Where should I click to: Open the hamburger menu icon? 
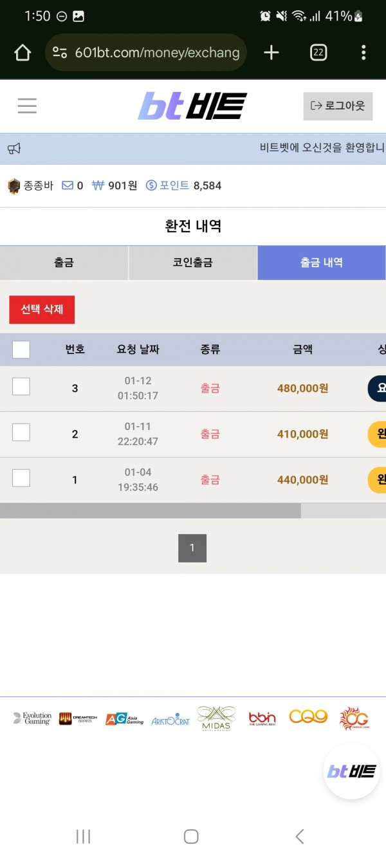[27, 106]
